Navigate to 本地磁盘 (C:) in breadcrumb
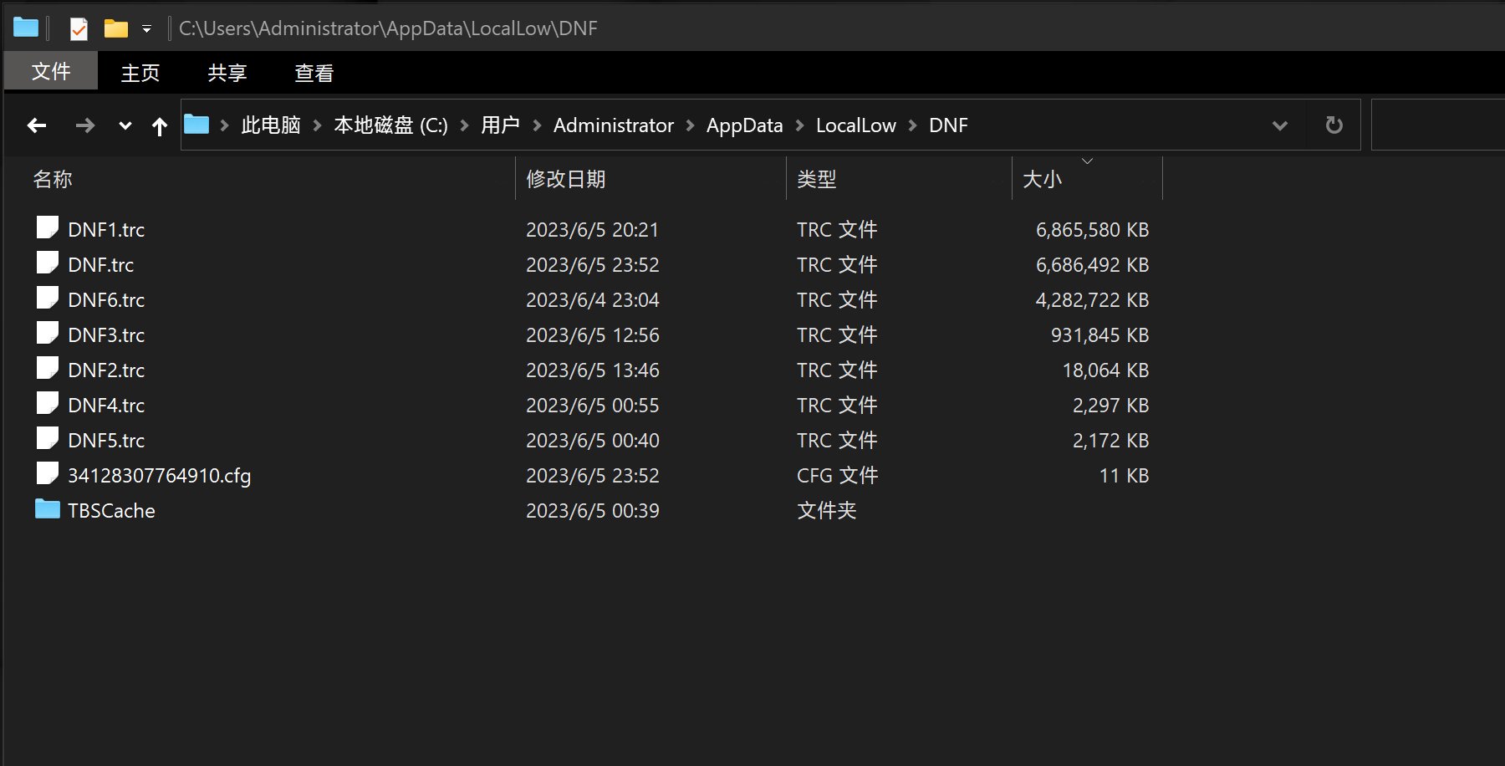 pos(390,125)
